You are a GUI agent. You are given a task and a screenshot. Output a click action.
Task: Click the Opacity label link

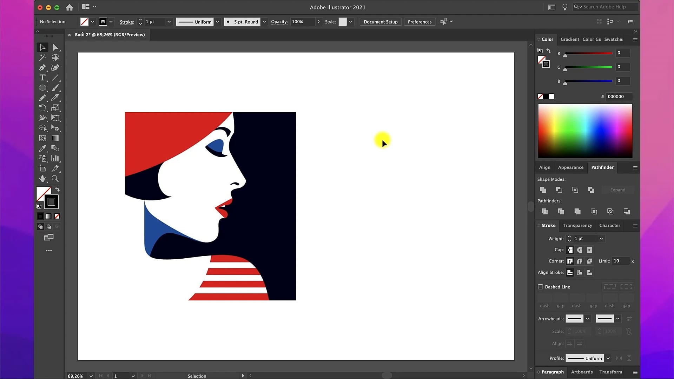click(279, 22)
